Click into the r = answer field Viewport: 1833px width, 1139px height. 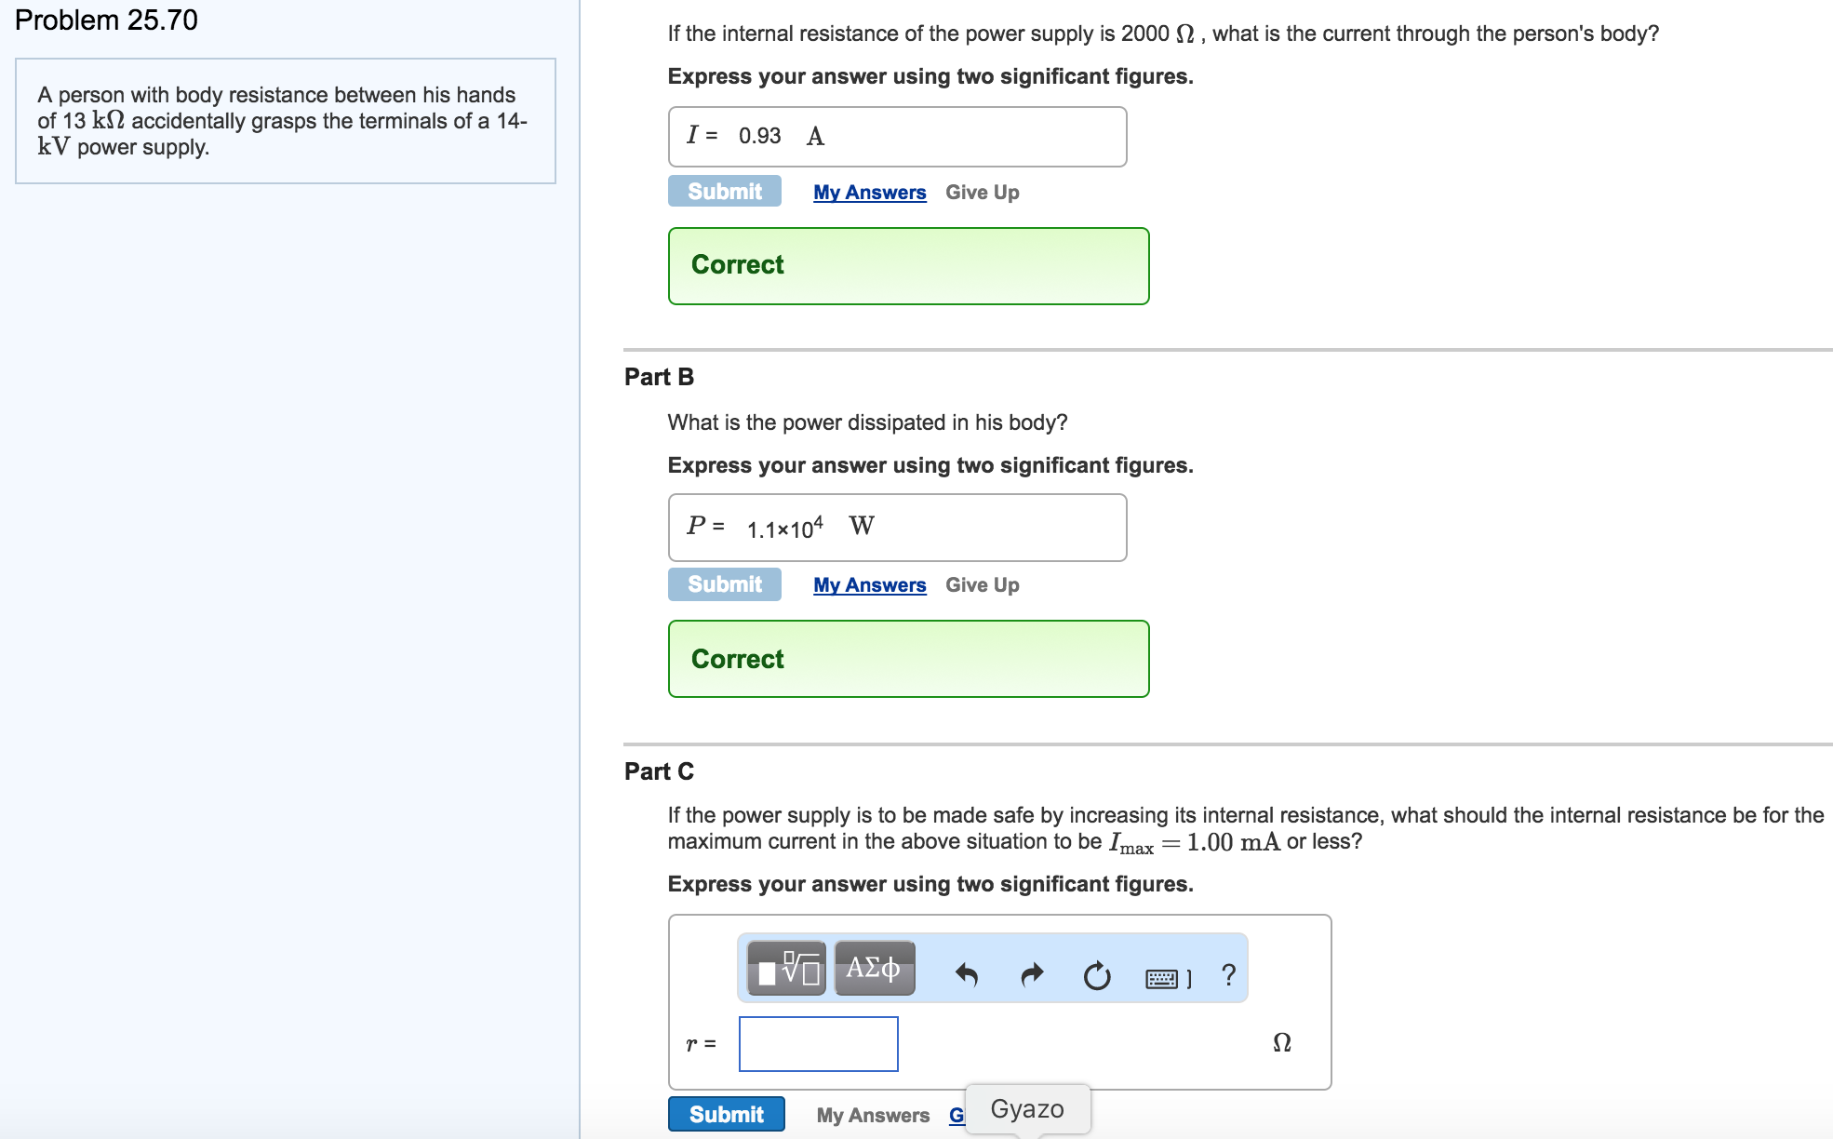click(x=818, y=1044)
